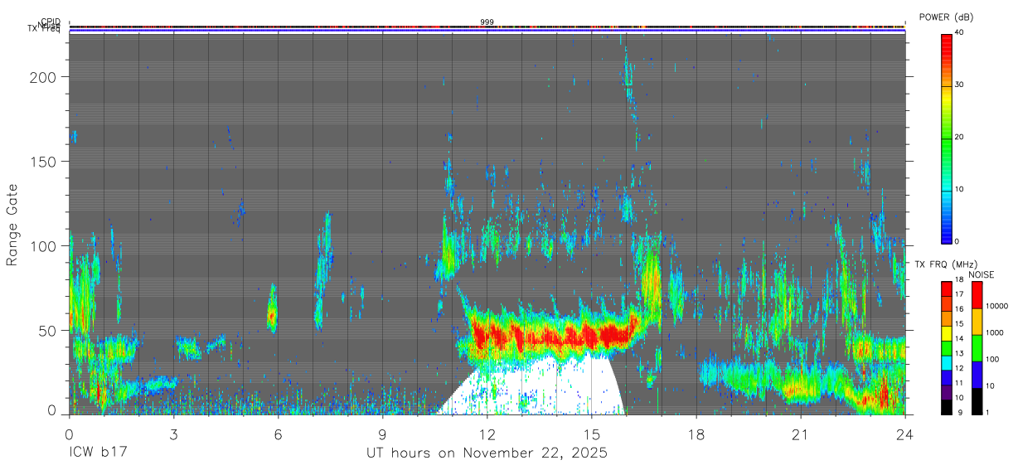This screenshot has width=1018, height=470.
Task: Select the power (dB) gradient color bar
Action: coord(946,138)
